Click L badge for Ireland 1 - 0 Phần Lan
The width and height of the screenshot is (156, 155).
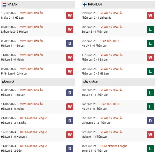[x=150, y=148]
